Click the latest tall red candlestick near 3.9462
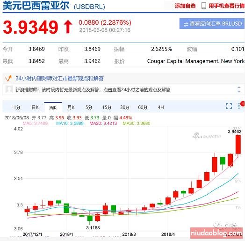The height and width of the screenshot is (241, 245). pos(238,145)
